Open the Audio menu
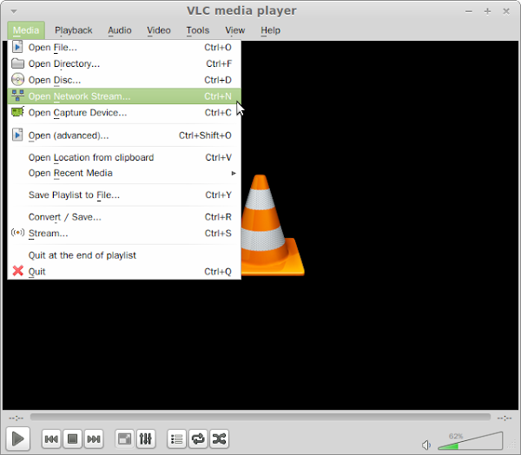This screenshot has height=455, width=521. pos(120,30)
